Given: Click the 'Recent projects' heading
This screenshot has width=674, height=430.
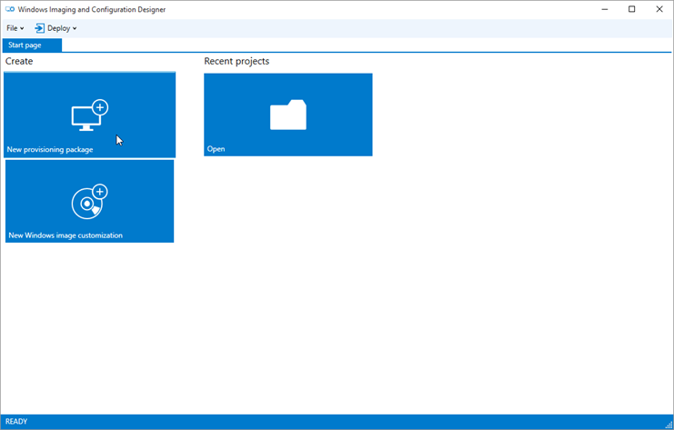Looking at the screenshot, I should pyautogui.click(x=236, y=62).
